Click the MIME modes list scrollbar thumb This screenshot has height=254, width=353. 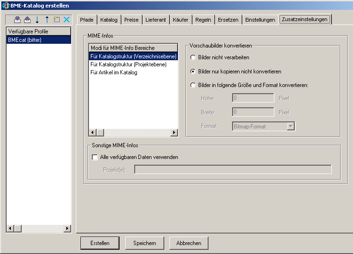tap(100, 133)
